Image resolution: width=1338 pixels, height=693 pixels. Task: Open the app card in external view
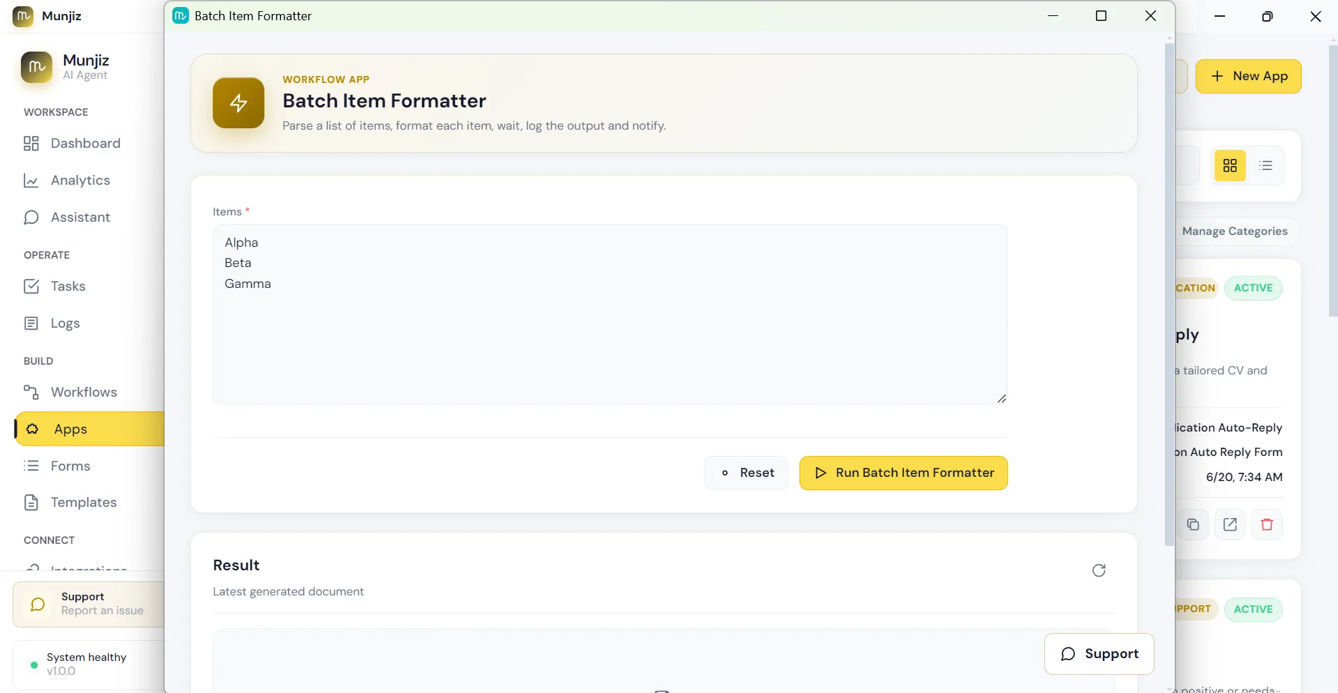(1230, 524)
